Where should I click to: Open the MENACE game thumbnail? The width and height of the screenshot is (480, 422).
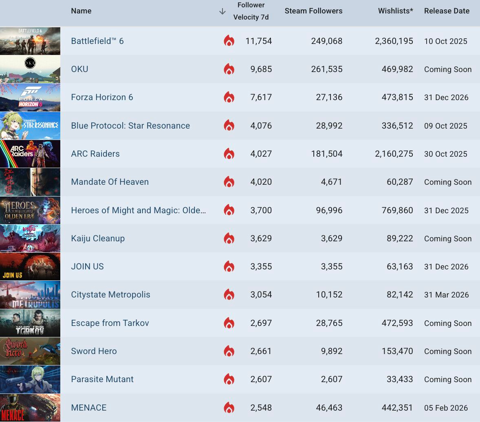pos(30,408)
